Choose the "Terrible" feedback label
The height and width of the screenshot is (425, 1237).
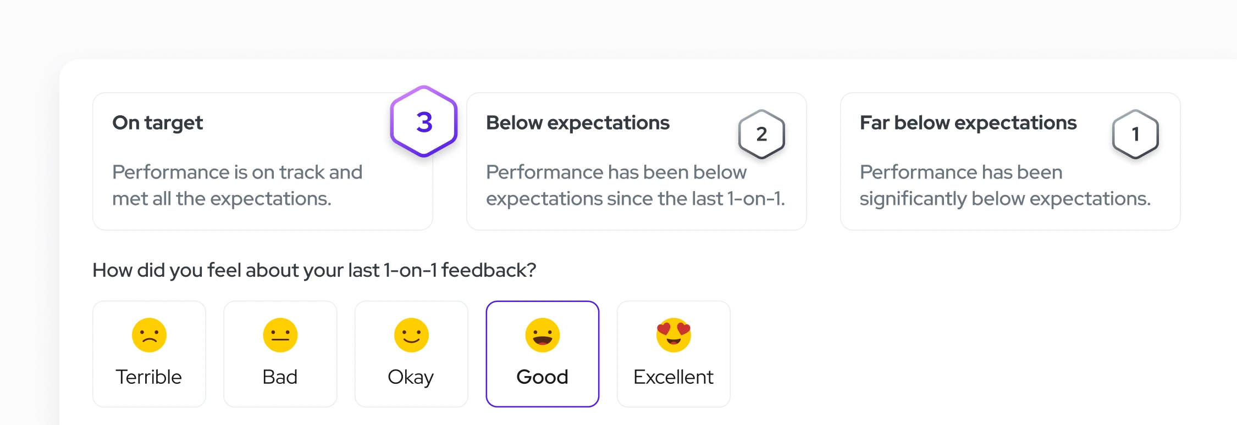pos(148,377)
